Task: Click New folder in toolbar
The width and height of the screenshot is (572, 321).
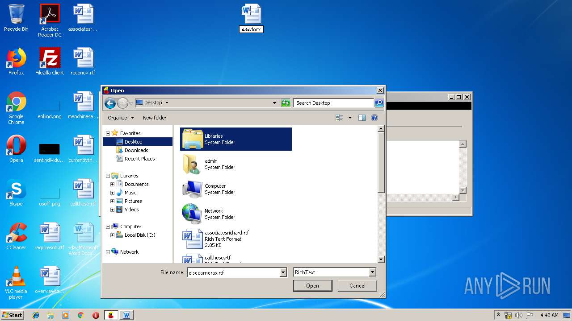Action: (x=155, y=118)
